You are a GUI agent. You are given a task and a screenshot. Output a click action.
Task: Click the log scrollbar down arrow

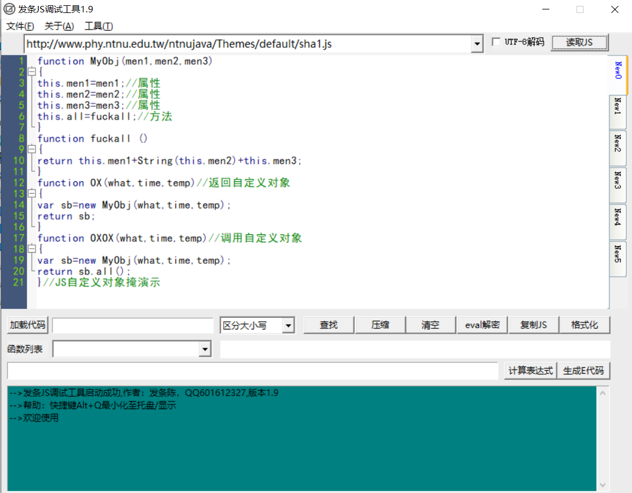tap(602, 485)
